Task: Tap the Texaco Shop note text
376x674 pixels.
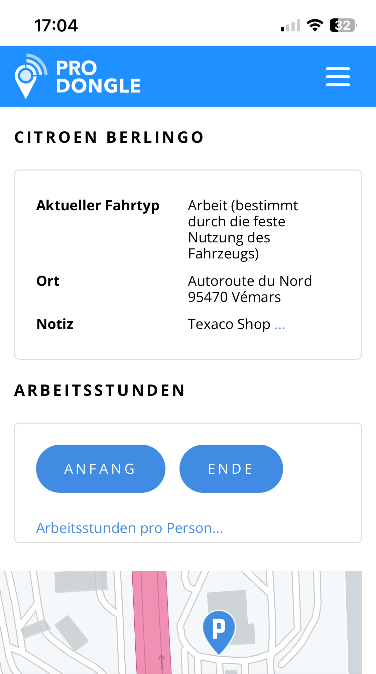Action: pyautogui.click(x=229, y=324)
